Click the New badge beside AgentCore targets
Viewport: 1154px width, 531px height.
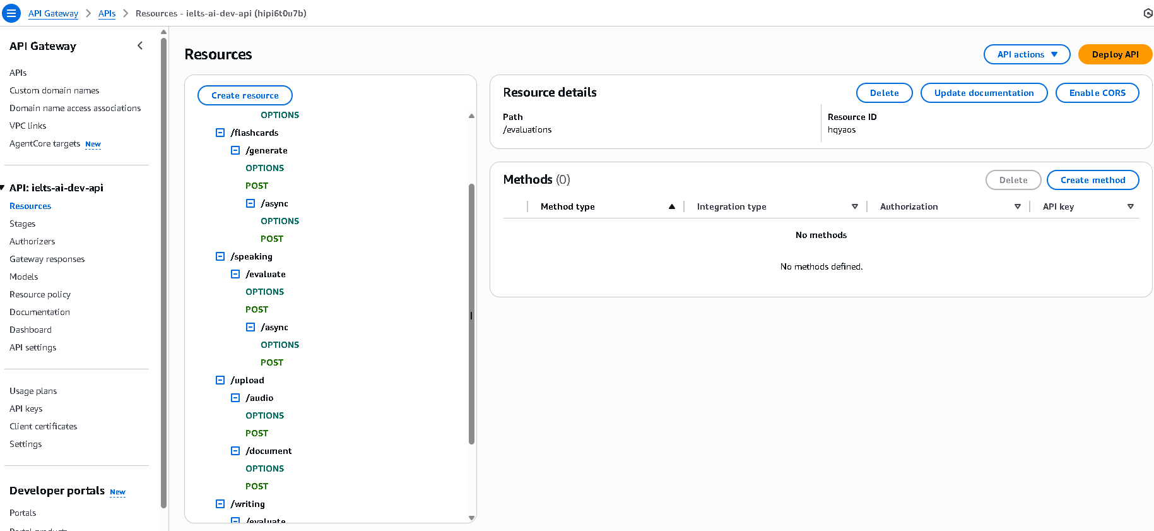(93, 144)
